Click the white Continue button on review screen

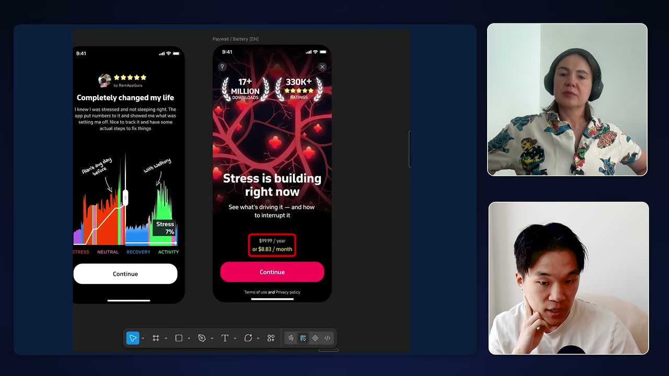tap(125, 274)
